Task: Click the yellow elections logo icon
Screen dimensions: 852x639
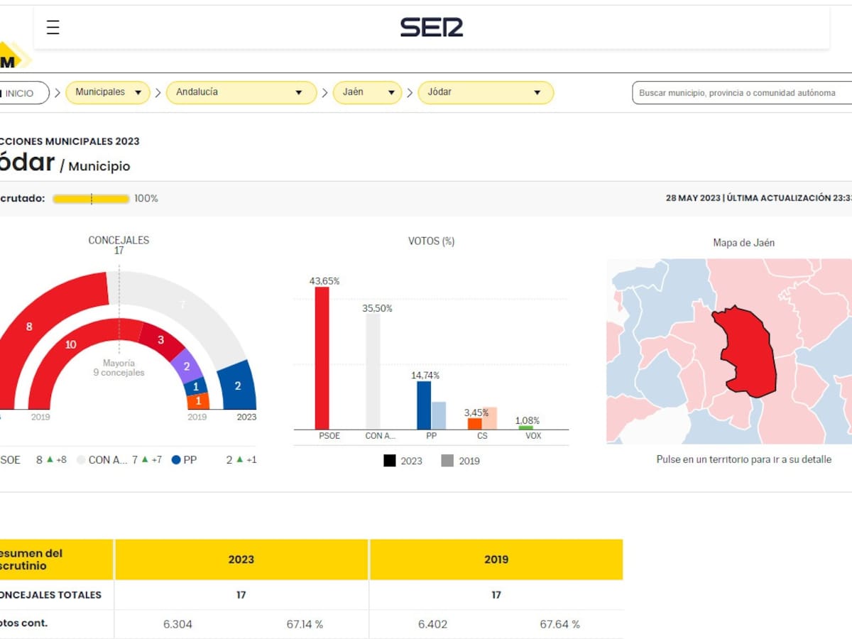Action: (13, 58)
